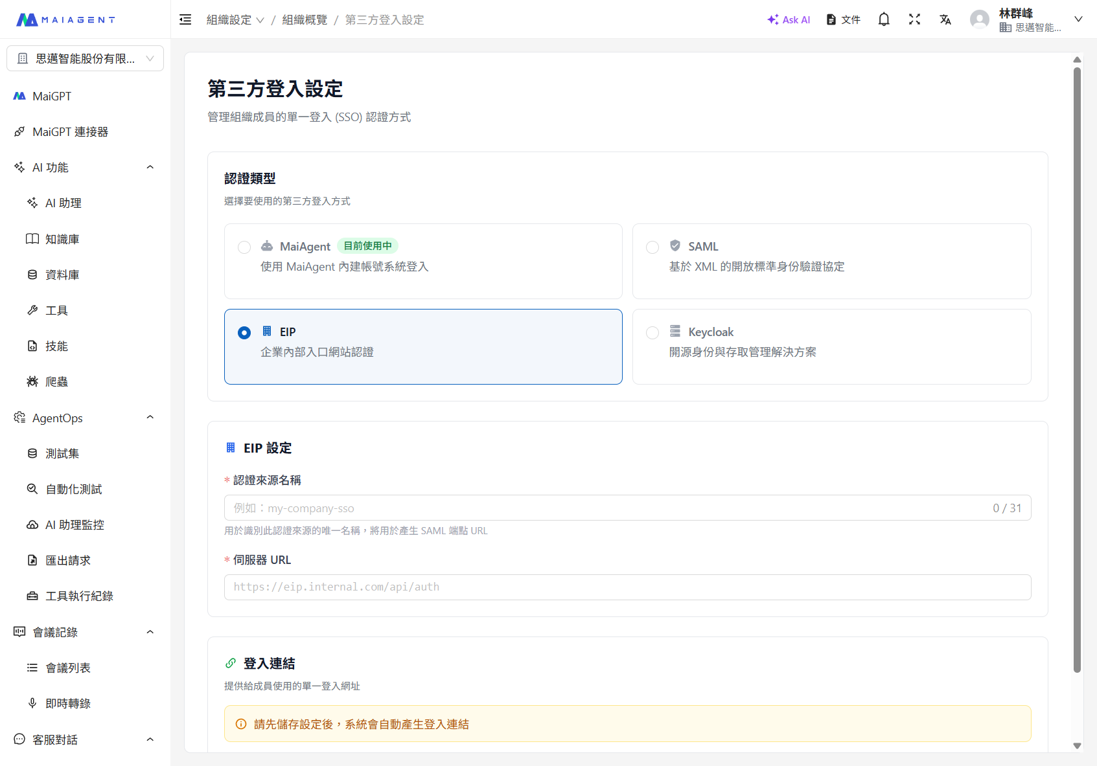1097x766 pixels.
Task: Open the notifications bell
Action: pos(884,19)
